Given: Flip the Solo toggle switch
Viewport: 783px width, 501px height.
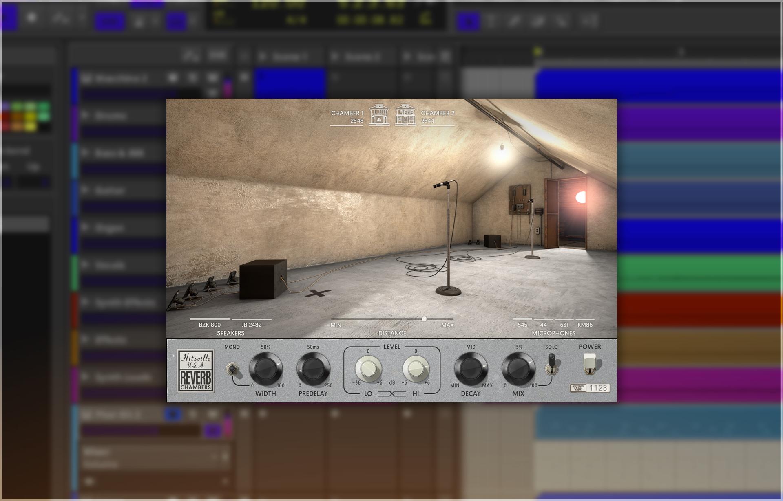Looking at the screenshot, I should click(551, 364).
